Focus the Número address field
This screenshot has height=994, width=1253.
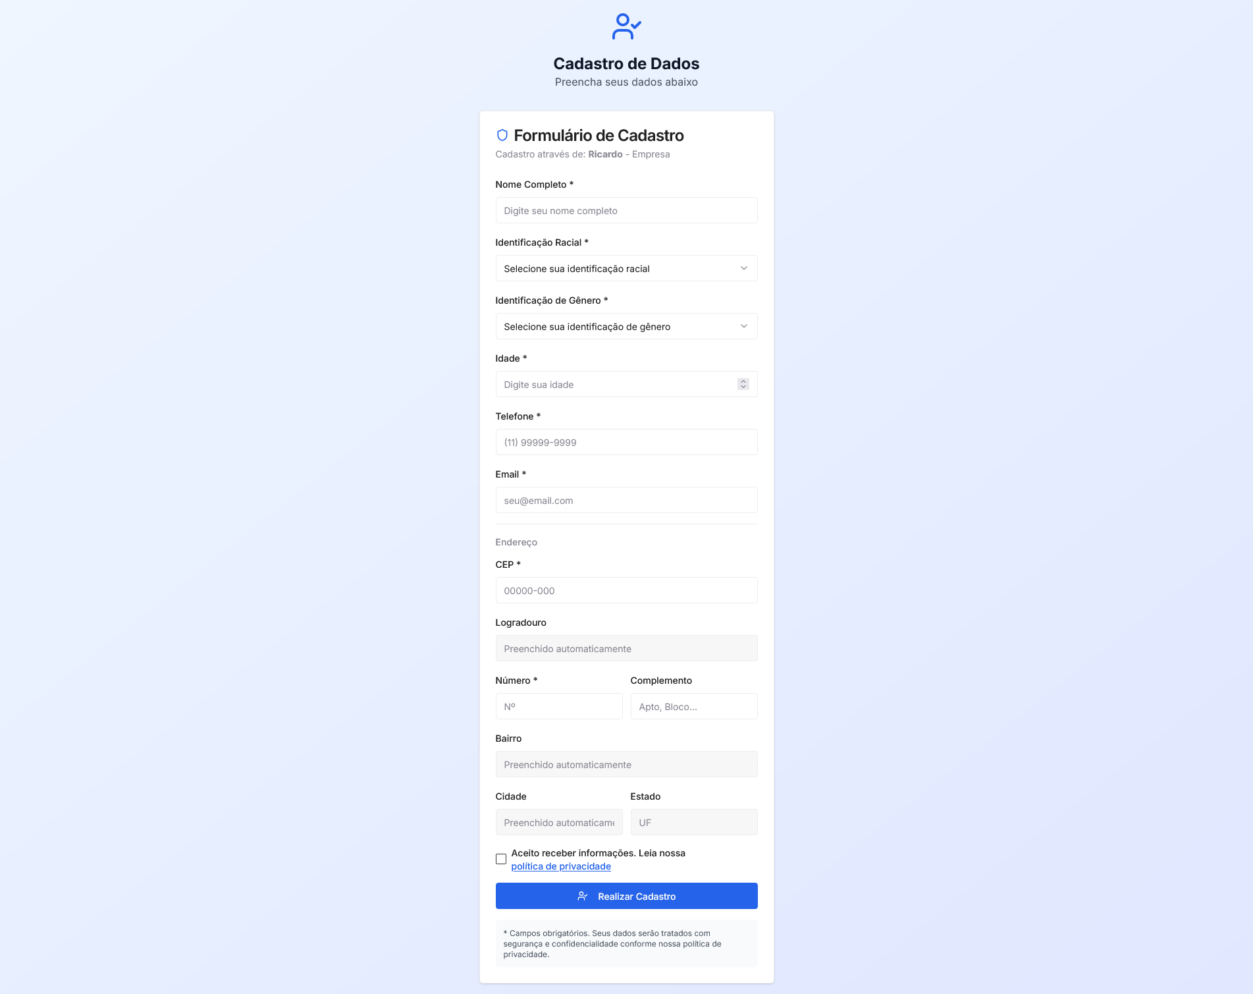559,707
